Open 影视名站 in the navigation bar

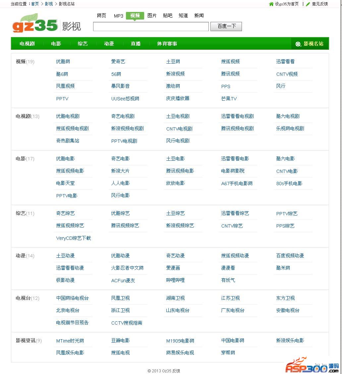(x=310, y=44)
